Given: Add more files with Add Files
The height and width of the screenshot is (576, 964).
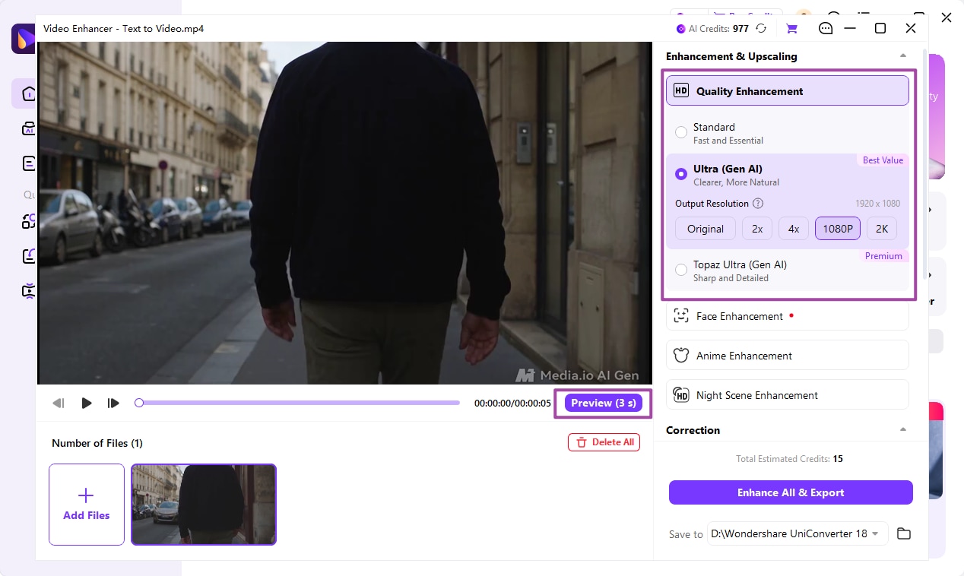Looking at the screenshot, I should [x=87, y=505].
